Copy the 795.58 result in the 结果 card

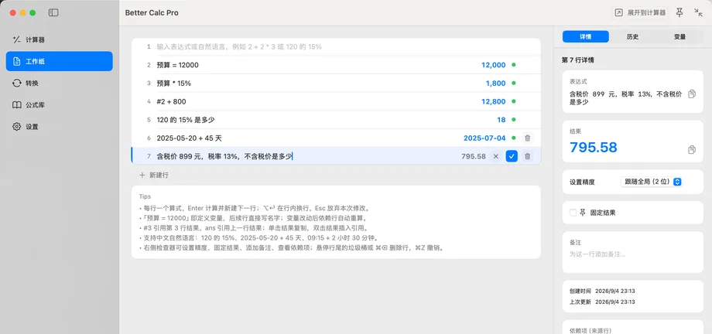pos(692,149)
